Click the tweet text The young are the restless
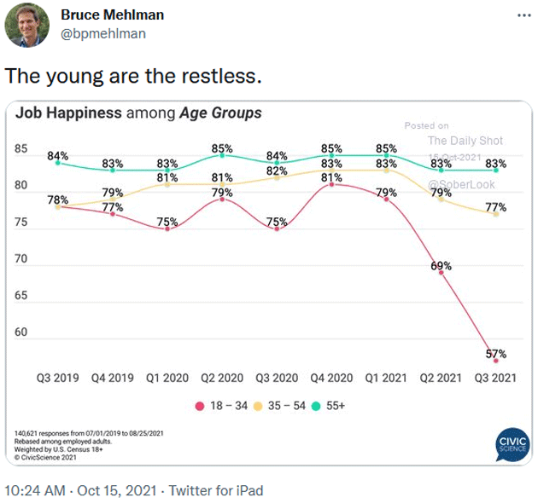This screenshot has width=538, height=503. coord(132,75)
